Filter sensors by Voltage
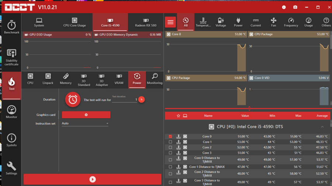 pos(221,22)
